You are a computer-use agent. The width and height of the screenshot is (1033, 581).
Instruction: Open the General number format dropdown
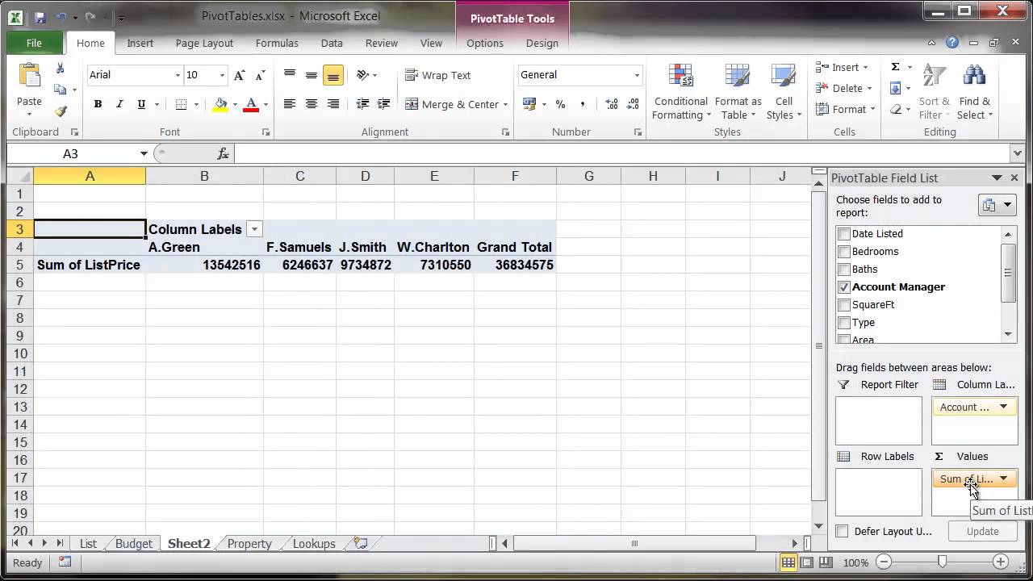[x=637, y=75]
